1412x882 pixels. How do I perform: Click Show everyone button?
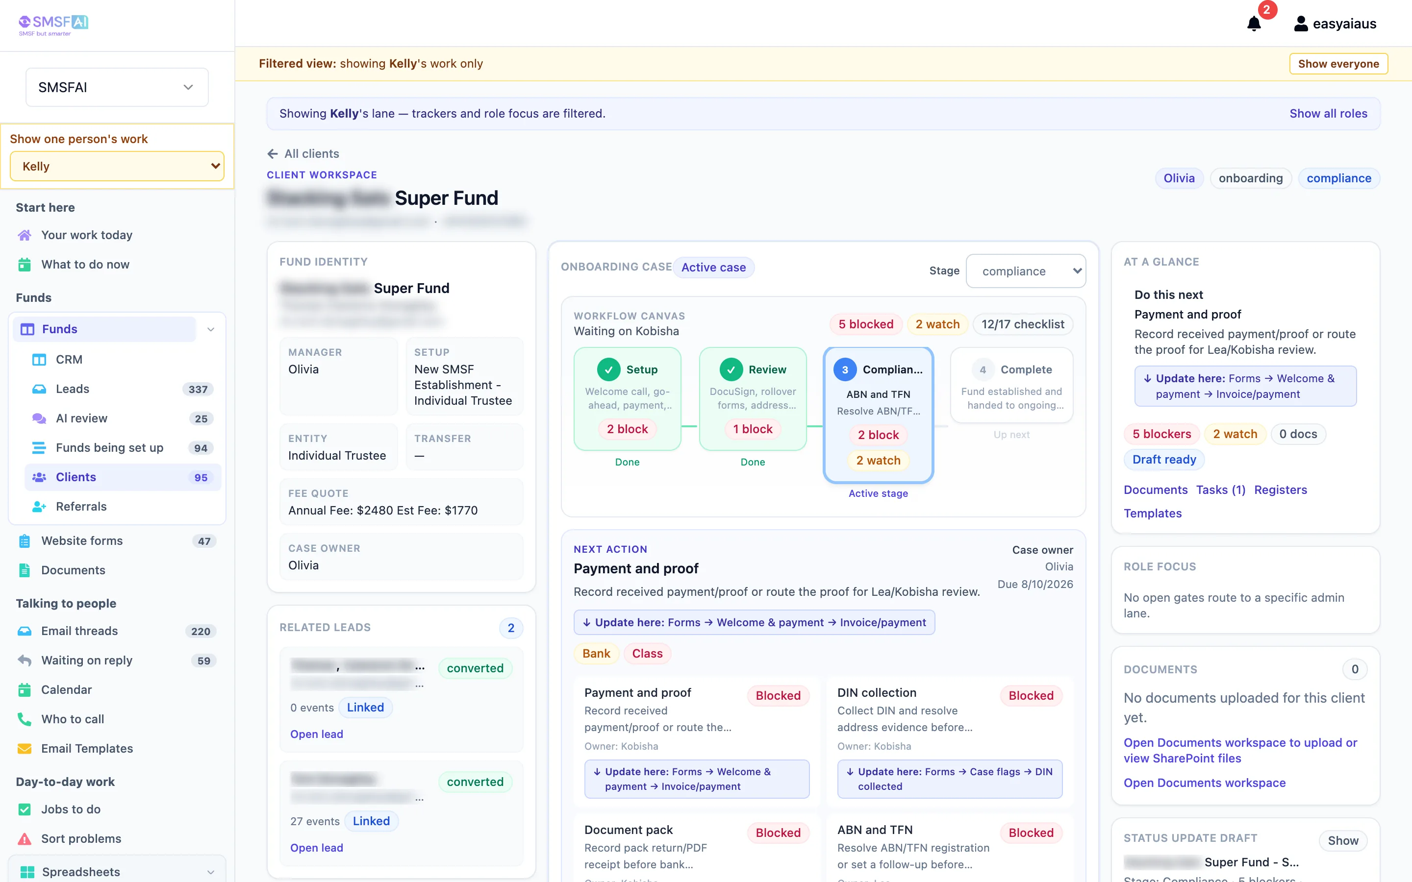[x=1338, y=64]
